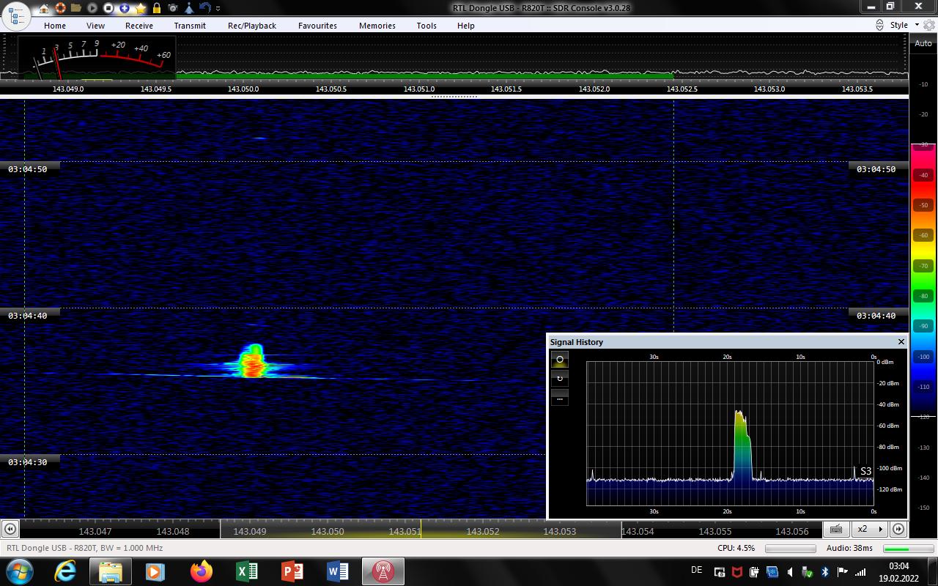938x586 pixels.
Task: Toggle circle display mode in Signal History
Action: click(560, 360)
